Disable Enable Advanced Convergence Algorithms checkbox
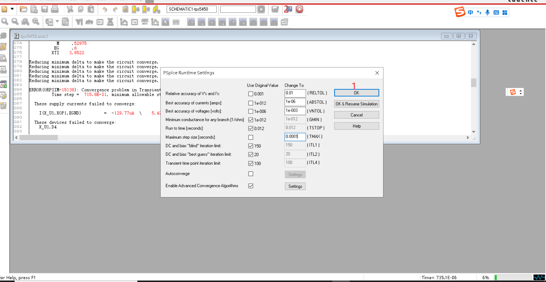 251,186
